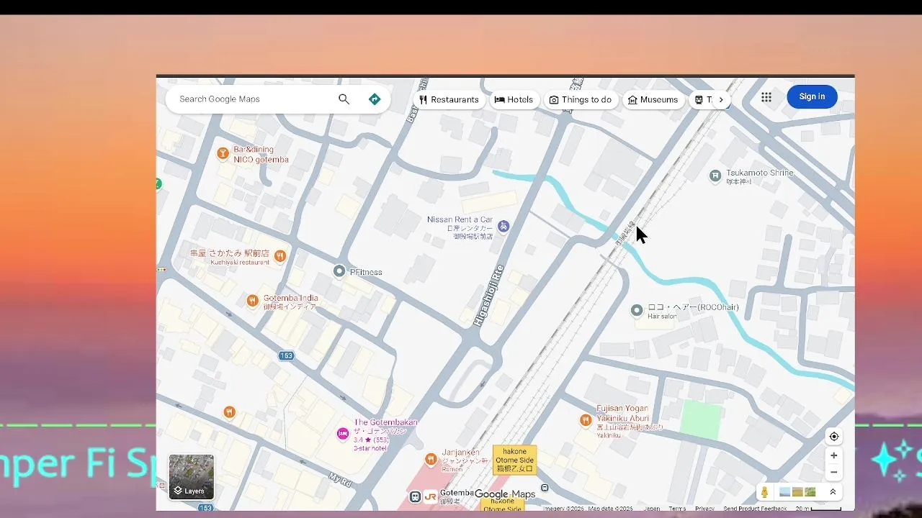Click the Bar&dining NICO gotemba label
Viewport: 922px width, 518px height.
261,155
